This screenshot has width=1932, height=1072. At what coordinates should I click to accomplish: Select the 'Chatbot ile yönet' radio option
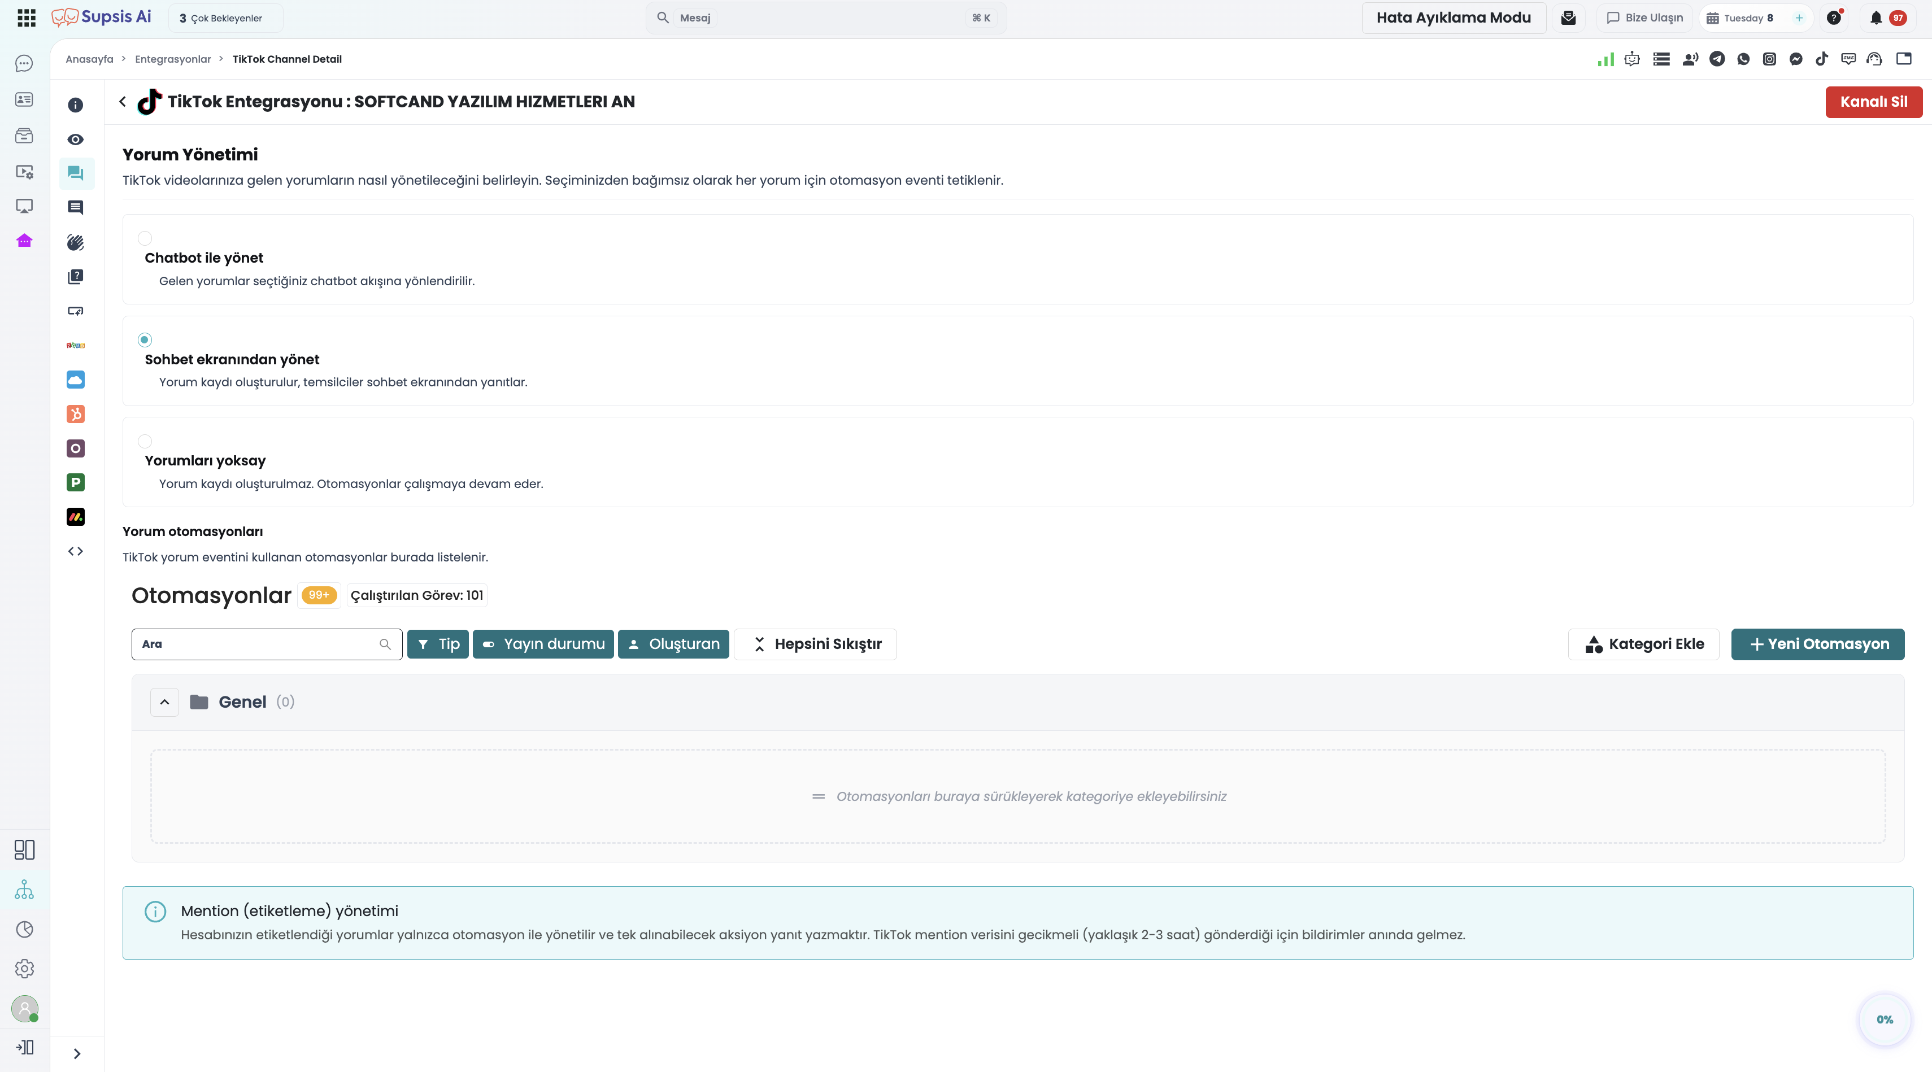tap(145, 238)
